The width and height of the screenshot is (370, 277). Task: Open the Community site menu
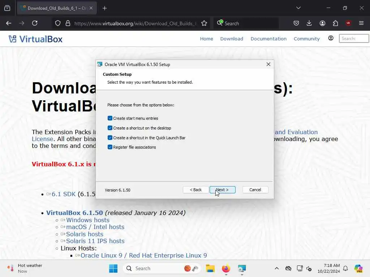(306, 39)
